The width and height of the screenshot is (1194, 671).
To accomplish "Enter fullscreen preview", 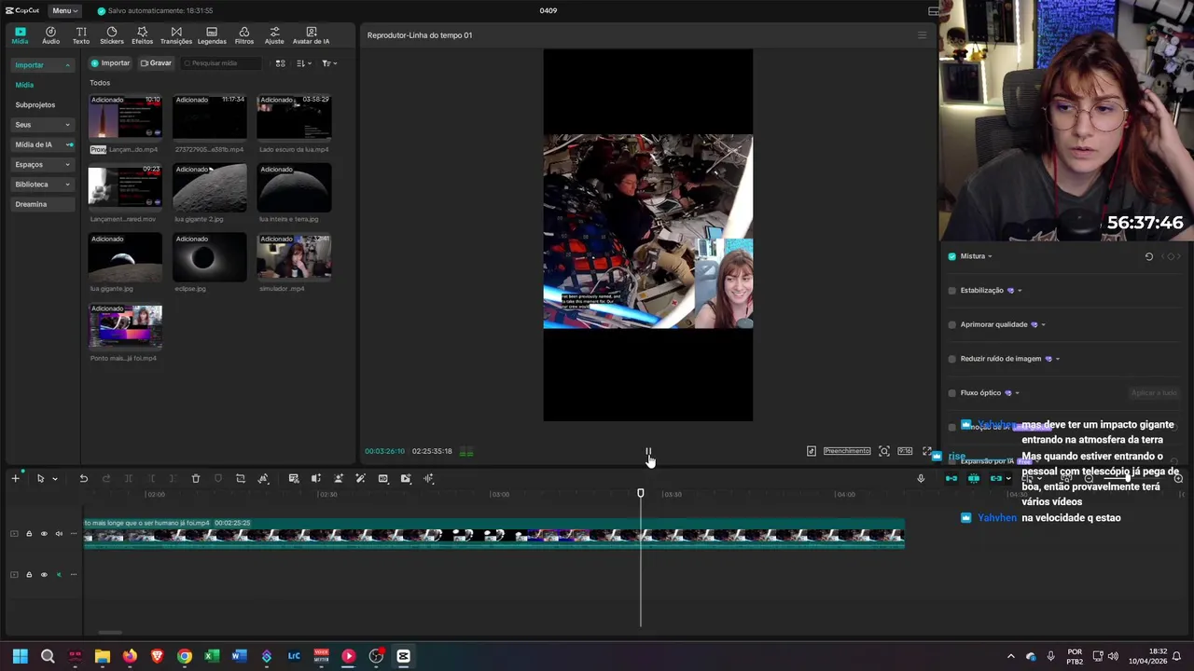I will pyautogui.click(x=927, y=451).
